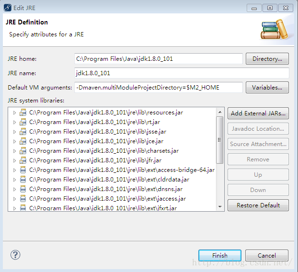298x272 pixels.
Task: Click the library list scroll up arrow
Action: tap(220, 112)
